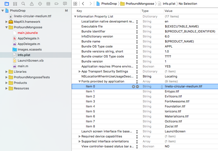Collapse Fonts provided by application array
Screen dimensions: 218x151
(79, 82)
